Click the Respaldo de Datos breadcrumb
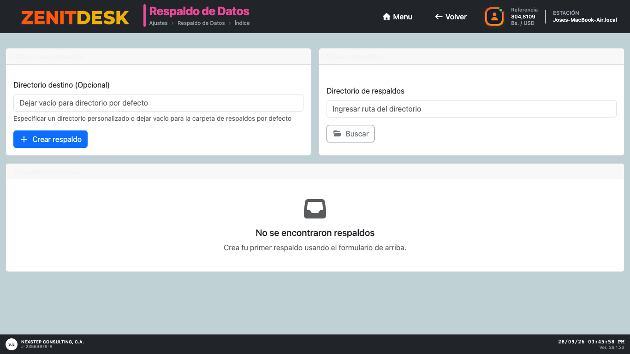Image resolution: width=630 pixels, height=354 pixels. pyautogui.click(x=201, y=23)
